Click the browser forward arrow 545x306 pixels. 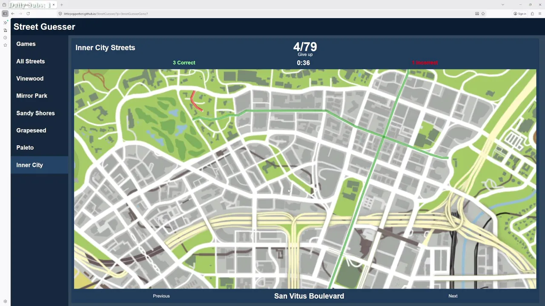pos(20,14)
